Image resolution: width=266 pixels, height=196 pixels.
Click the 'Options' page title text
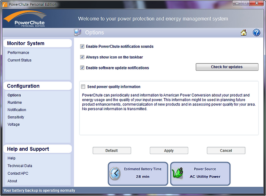coord(95,33)
